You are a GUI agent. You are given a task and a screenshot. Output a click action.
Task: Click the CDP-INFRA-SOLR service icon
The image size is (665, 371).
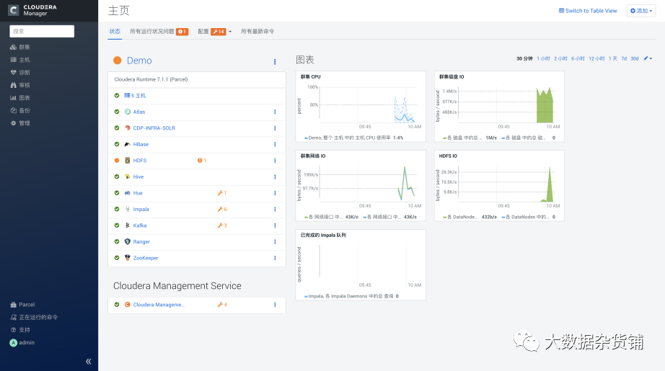coord(127,128)
